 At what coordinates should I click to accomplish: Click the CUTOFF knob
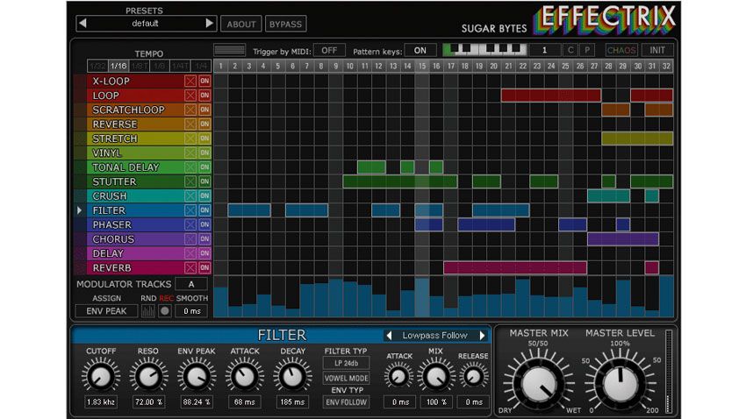(101, 377)
